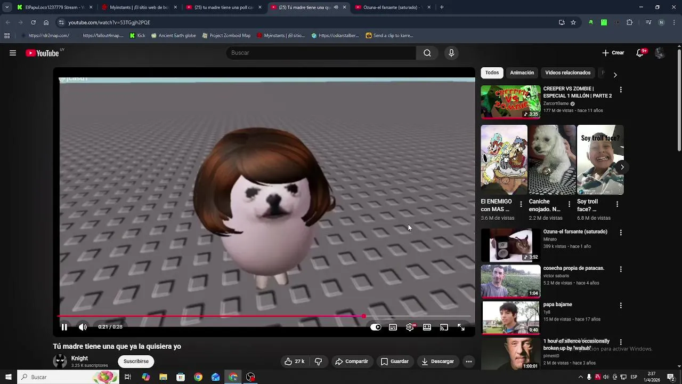Pause the video playback
Image resolution: width=682 pixels, height=384 pixels.
tap(64, 327)
